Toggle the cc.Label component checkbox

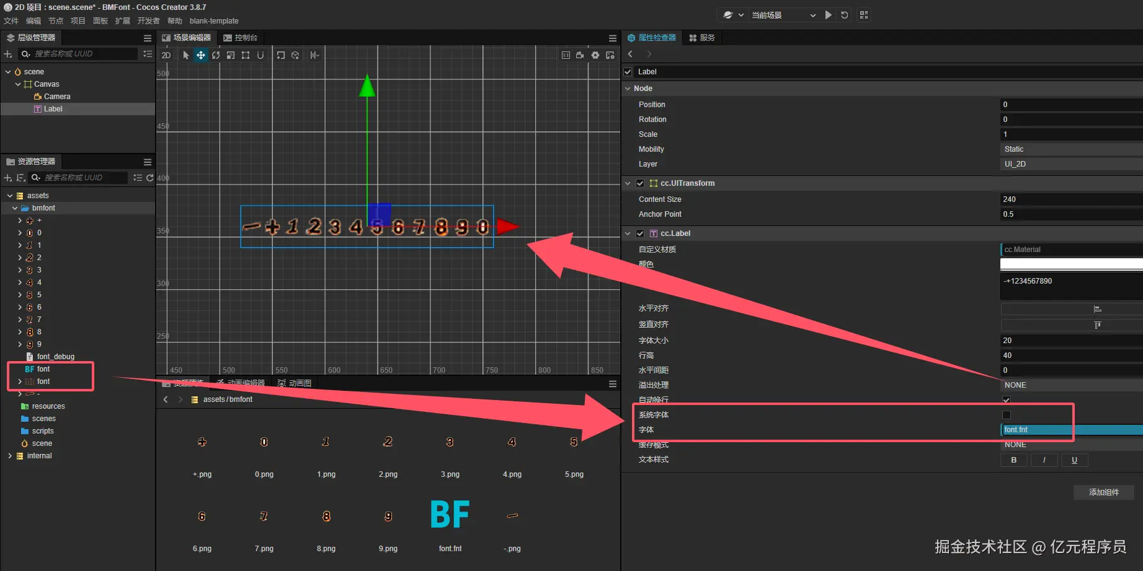pos(640,233)
